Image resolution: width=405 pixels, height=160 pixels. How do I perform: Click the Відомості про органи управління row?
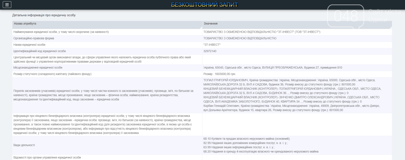point(47,157)
